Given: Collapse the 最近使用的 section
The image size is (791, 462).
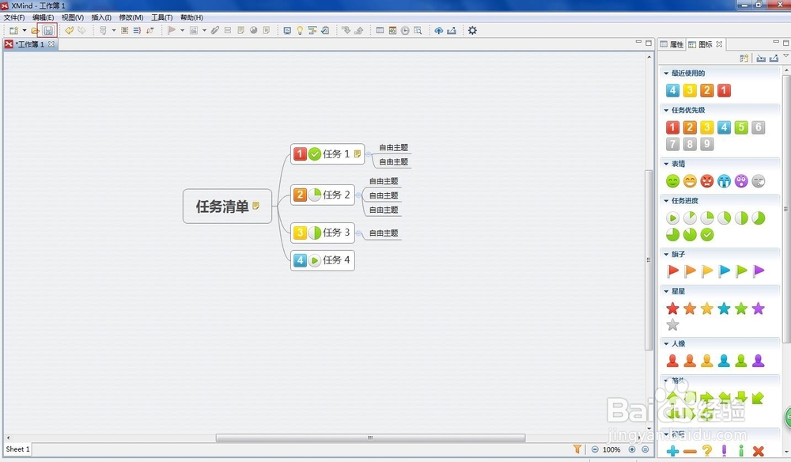Looking at the screenshot, I should [x=666, y=73].
